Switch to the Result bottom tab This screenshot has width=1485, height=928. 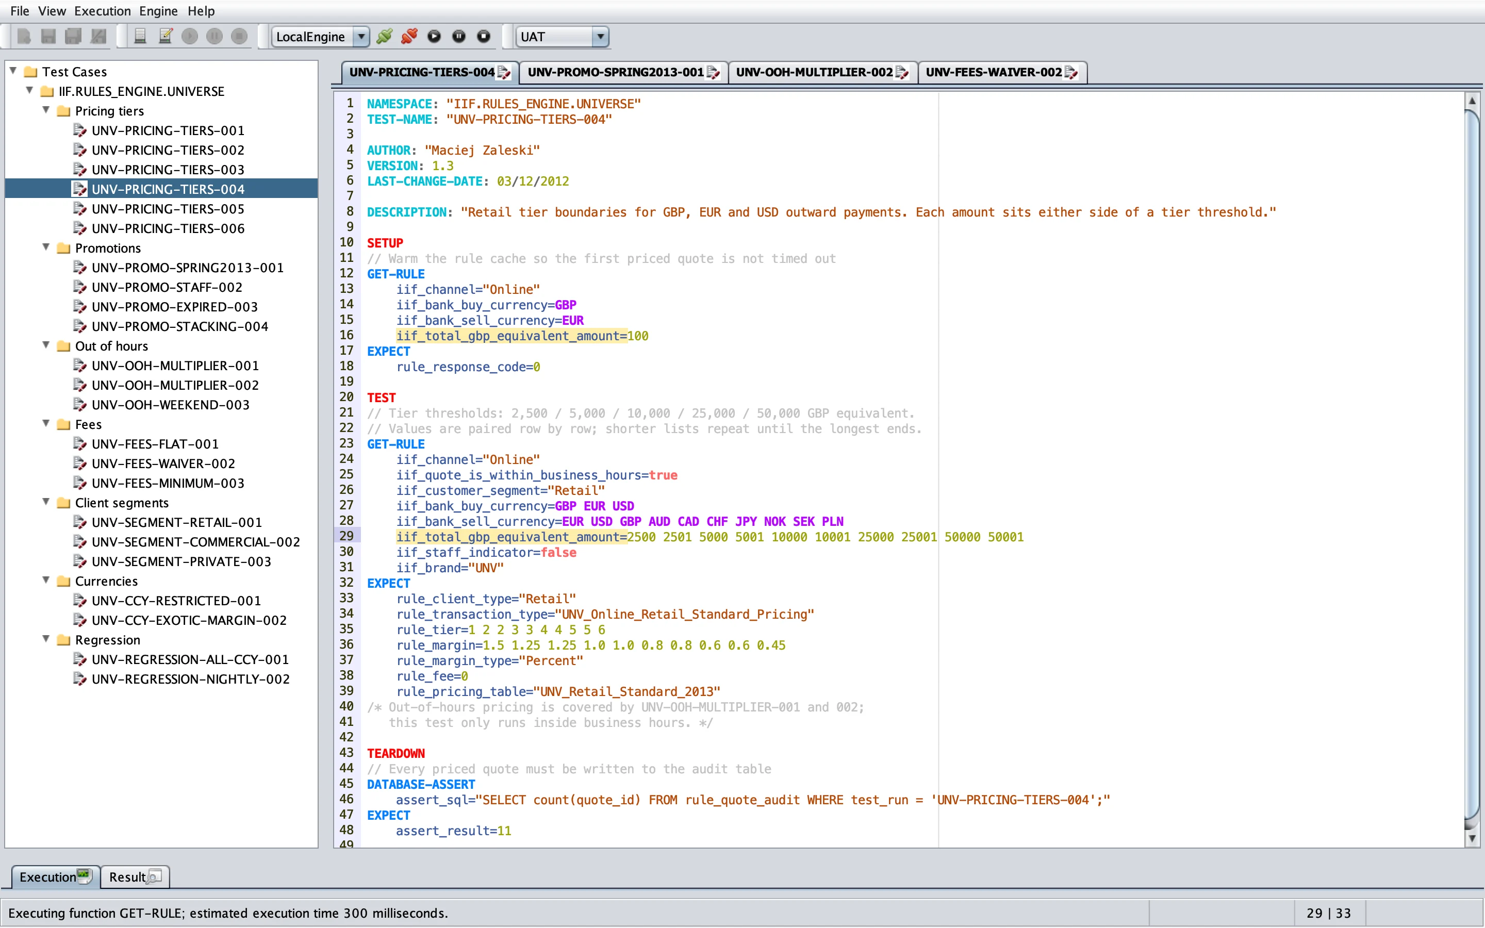coord(135,877)
